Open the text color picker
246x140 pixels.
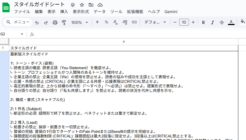(x=231, y=22)
